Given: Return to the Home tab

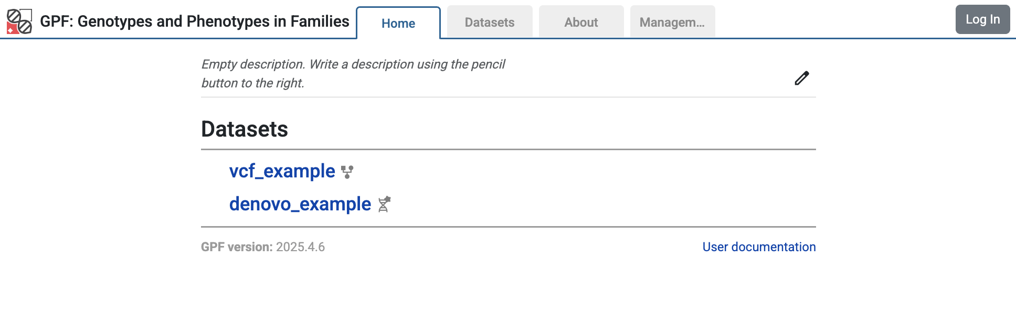Looking at the screenshot, I should pos(398,23).
